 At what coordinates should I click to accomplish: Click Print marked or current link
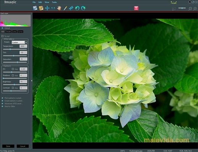[x=13, y=98]
